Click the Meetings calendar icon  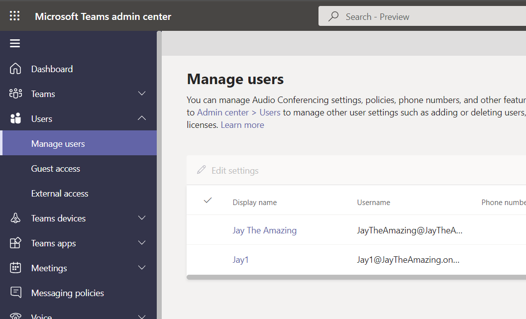[x=16, y=268]
